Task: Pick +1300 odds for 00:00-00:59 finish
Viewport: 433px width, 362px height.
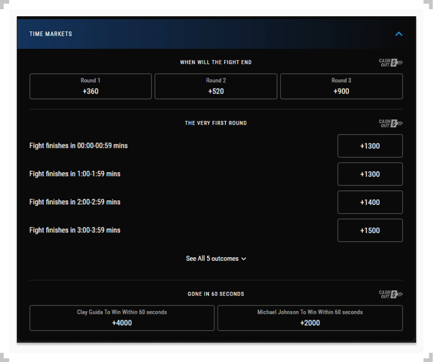Action: pos(370,146)
